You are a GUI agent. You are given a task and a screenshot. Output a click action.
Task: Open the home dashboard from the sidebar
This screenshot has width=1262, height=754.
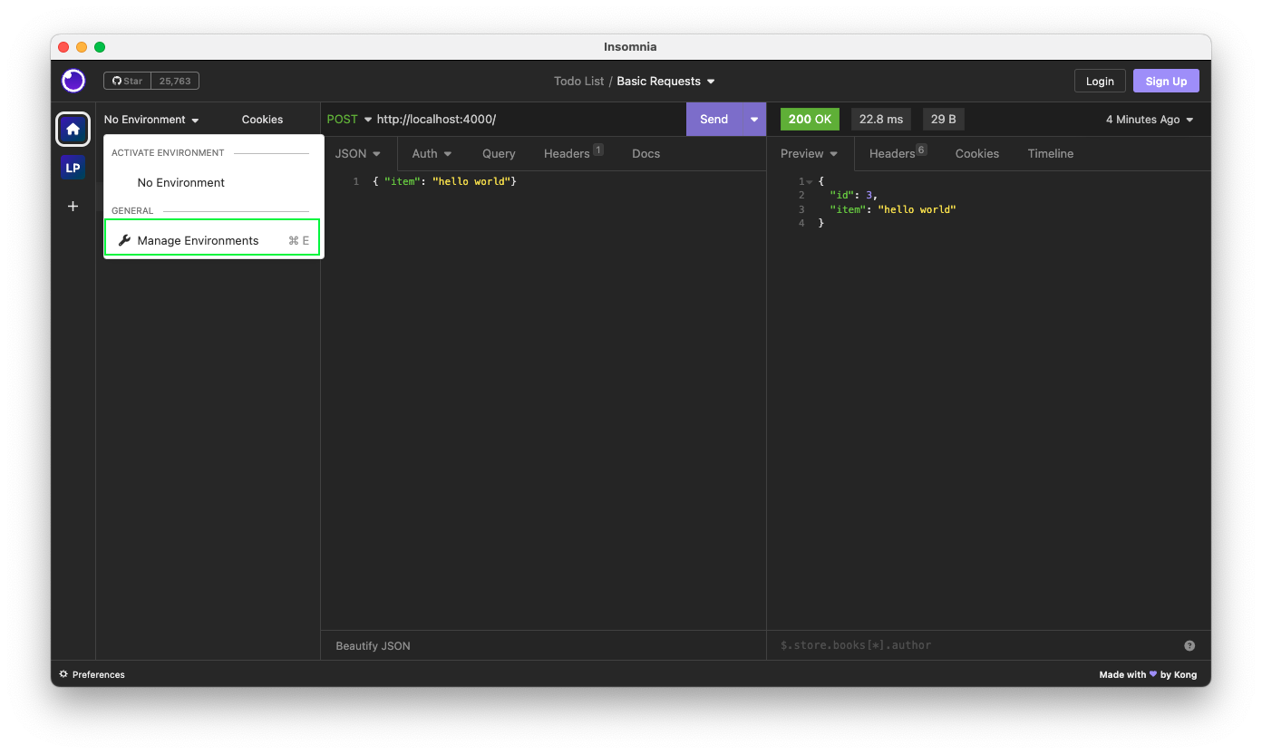[x=73, y=129]
